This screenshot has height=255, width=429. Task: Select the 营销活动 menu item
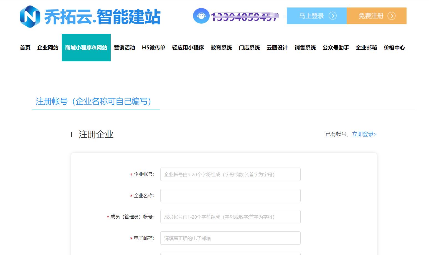[124, 48]
